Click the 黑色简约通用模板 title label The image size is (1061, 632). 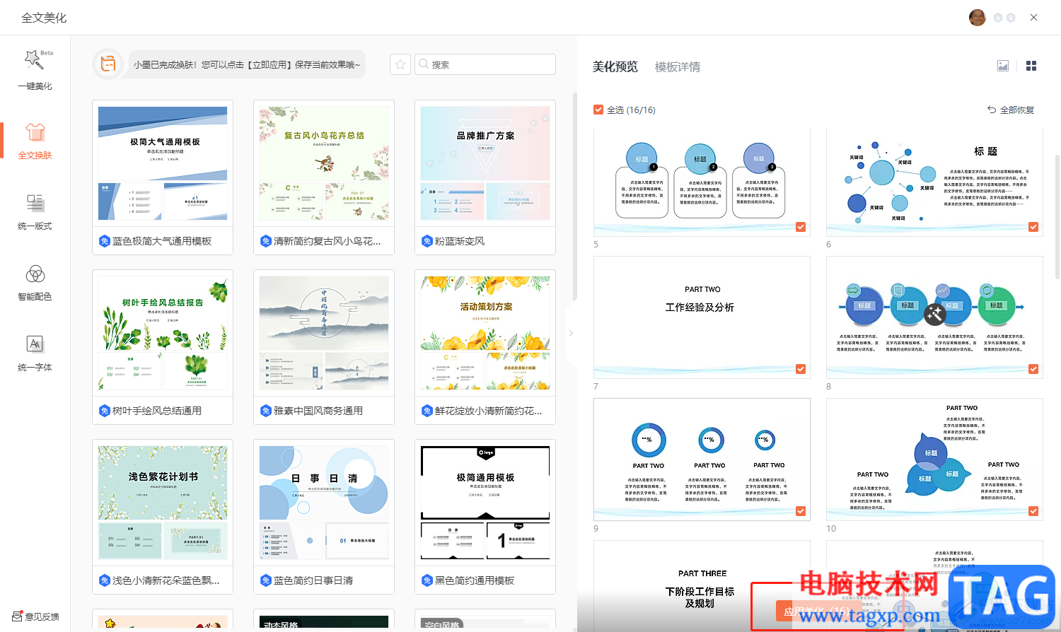pyautogui.click(x=475, y=580)
